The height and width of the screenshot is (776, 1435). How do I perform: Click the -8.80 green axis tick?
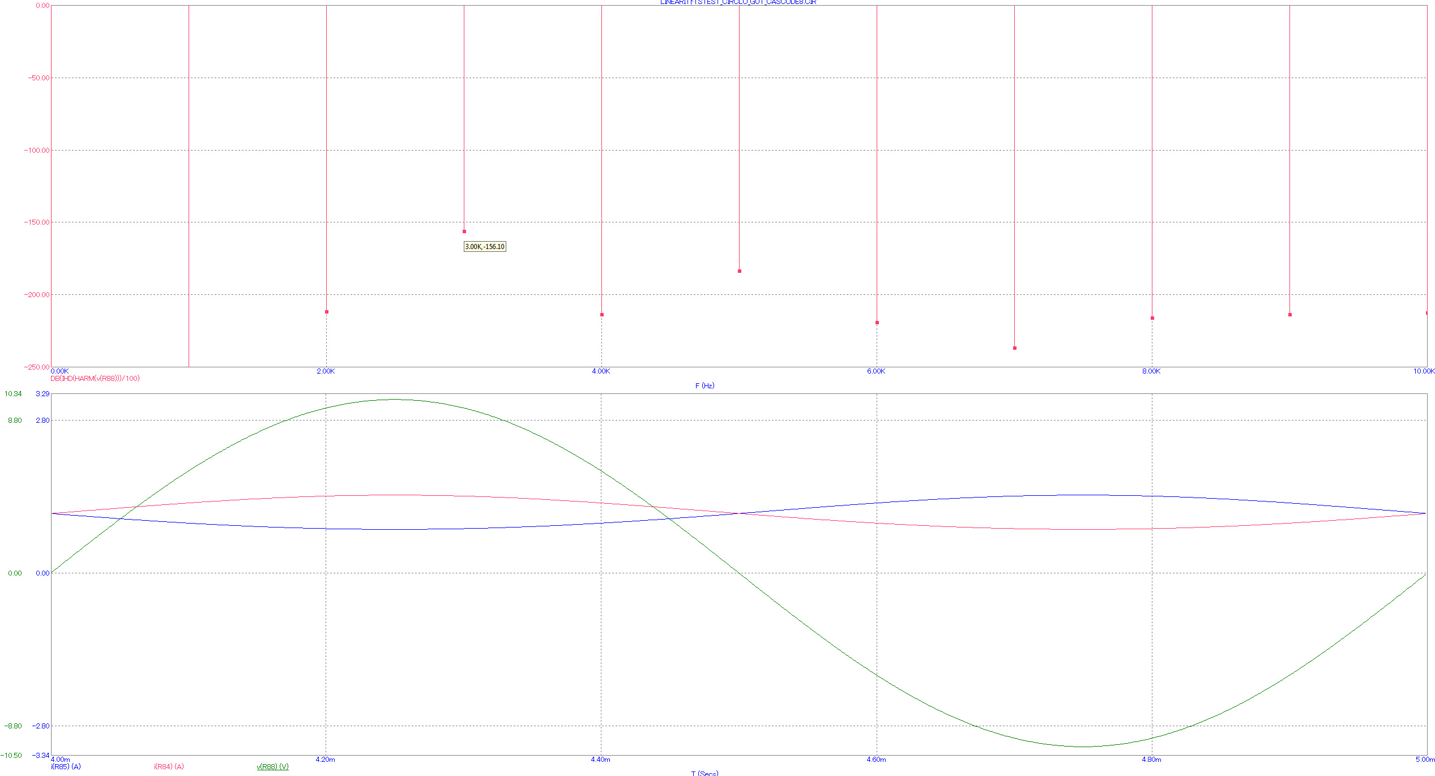tap(14, 726)
